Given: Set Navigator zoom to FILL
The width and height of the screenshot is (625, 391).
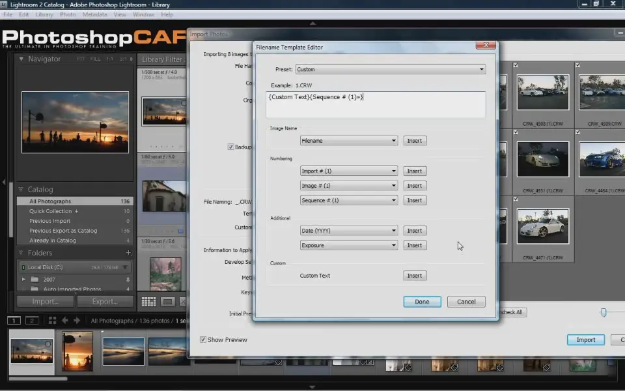Looking at the screenshot, I should pyautogui.click(x=95, y=59).
